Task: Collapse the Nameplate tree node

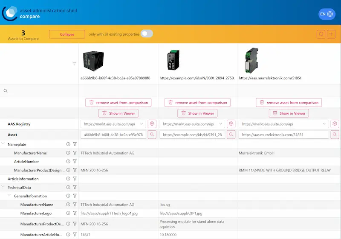Action: click(x=3, y=144)
